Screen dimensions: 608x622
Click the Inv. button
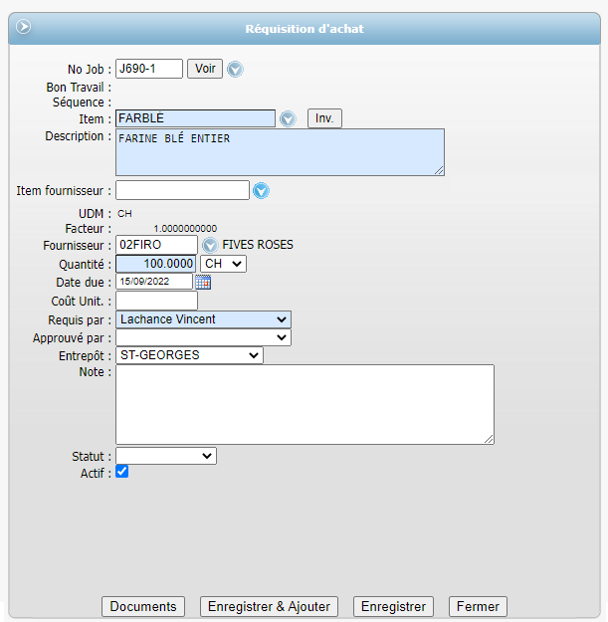click(324, 118)
